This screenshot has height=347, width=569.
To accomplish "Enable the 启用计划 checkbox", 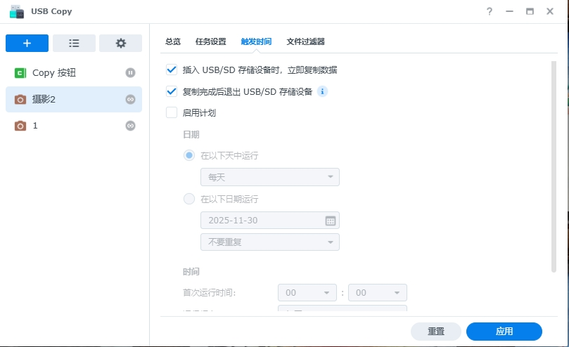I will (x=171, y=112).
